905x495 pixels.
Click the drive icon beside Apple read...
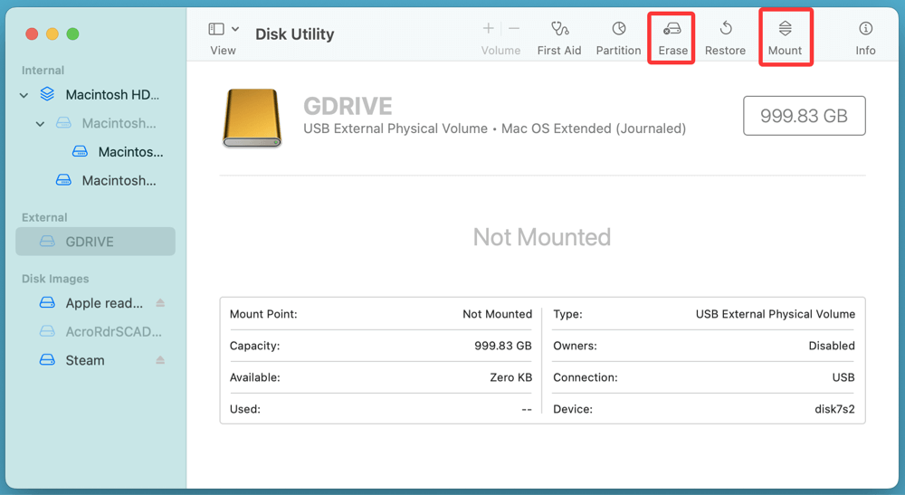pos(47,302)
